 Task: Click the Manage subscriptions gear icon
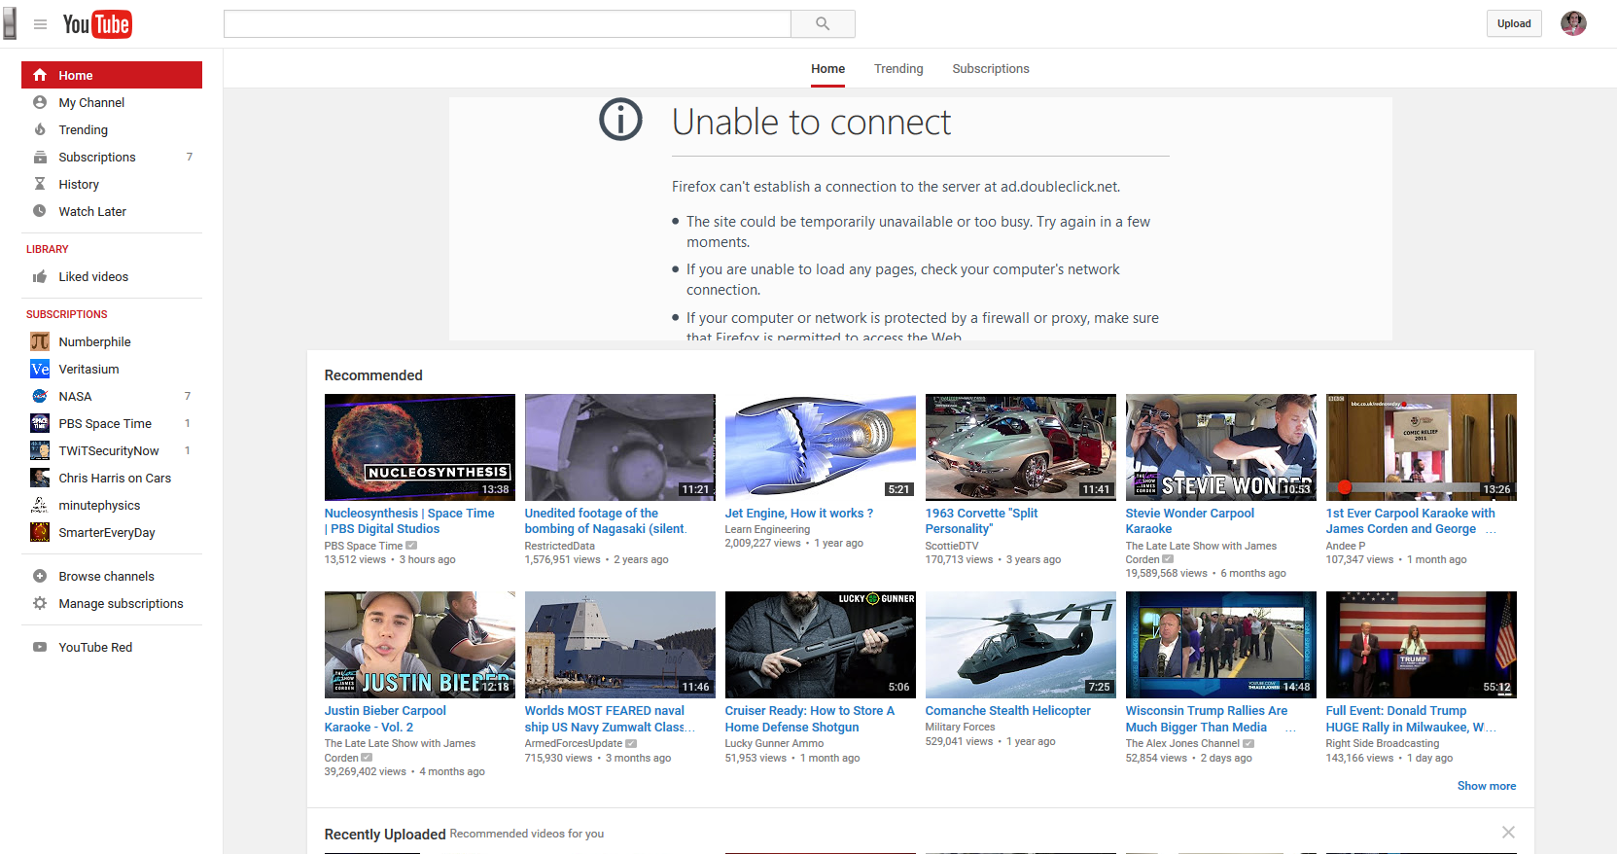(40, 603)
